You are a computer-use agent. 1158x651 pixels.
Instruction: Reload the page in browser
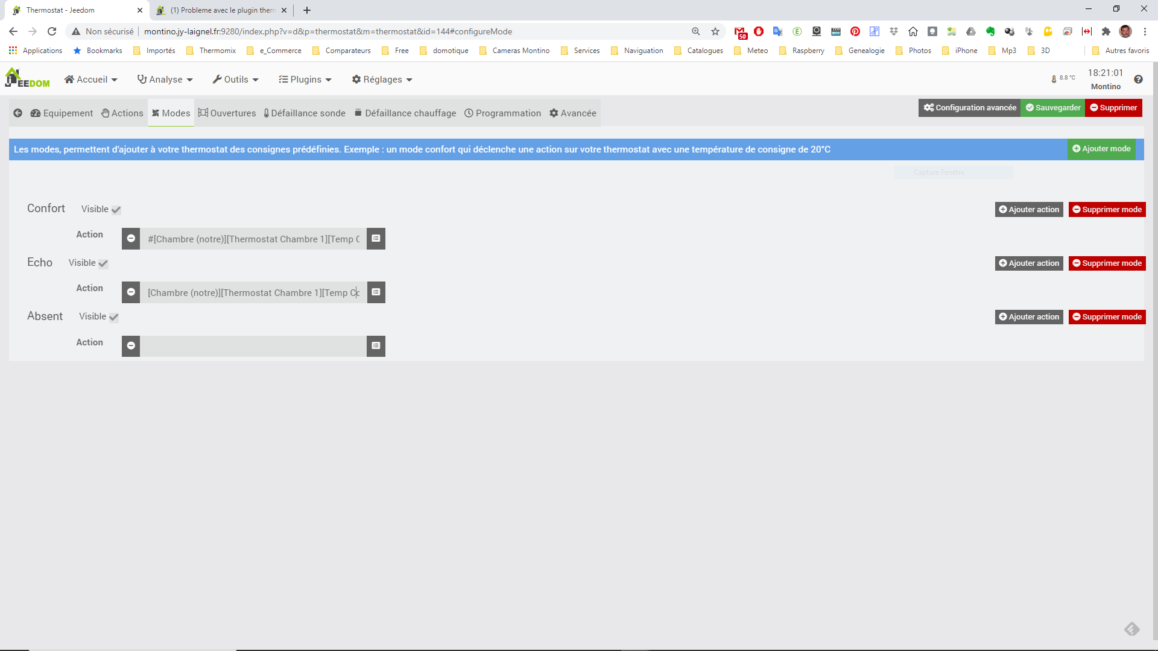point(52,31)
